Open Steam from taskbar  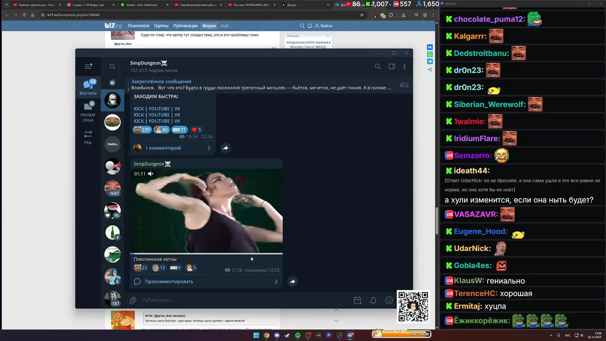click(287, 335)
